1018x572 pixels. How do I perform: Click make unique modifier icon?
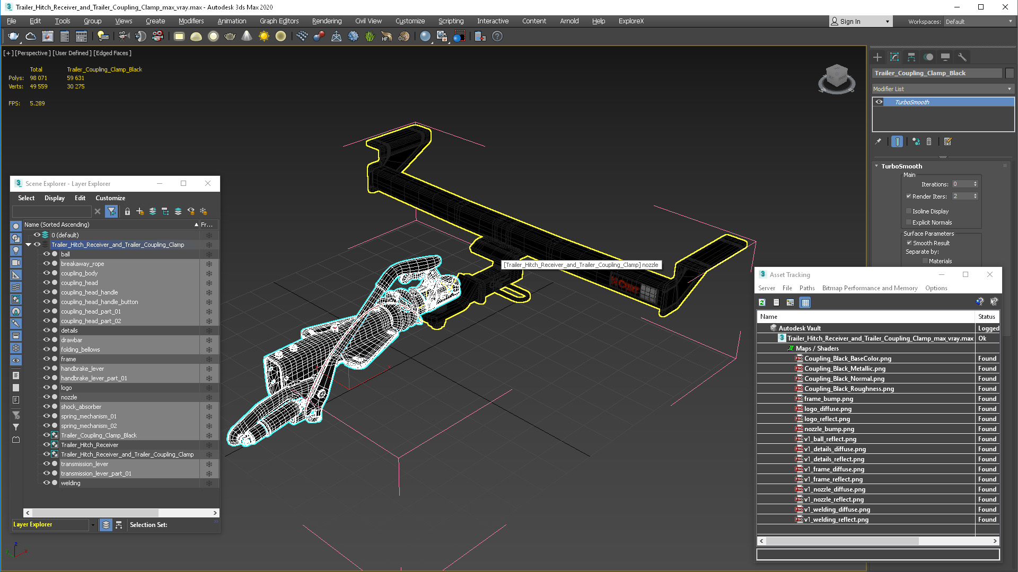click(x=916, y=141)
